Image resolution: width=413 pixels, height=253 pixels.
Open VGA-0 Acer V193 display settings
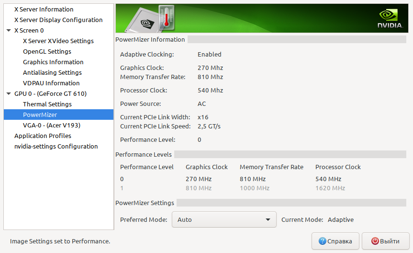coord(51,126)
